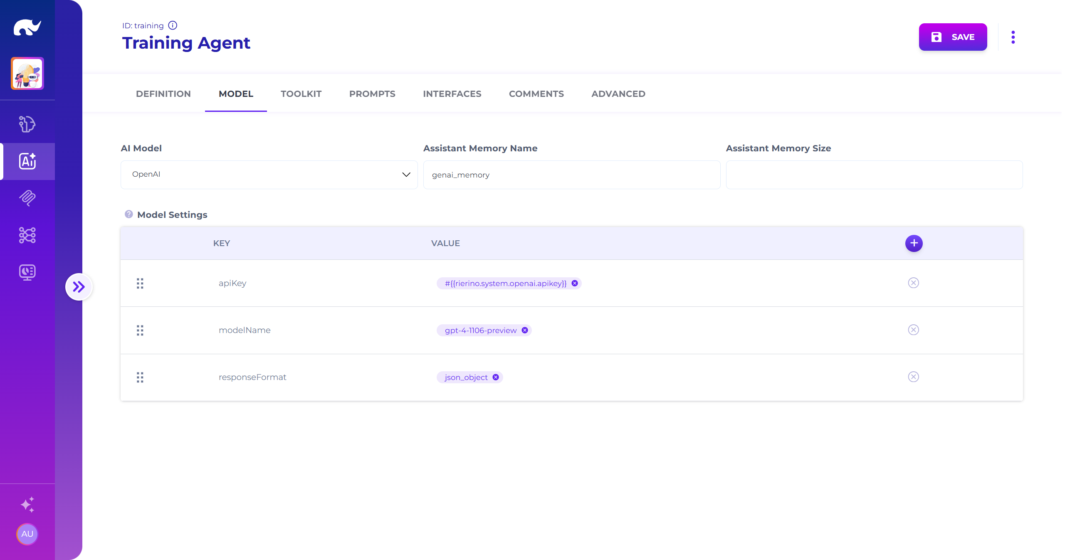This screenshot has width=1065, height=560.
Task: Open the brain AI sidebar icon
Action: click(27, 124)
